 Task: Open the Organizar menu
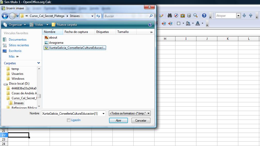coord(15,25)
